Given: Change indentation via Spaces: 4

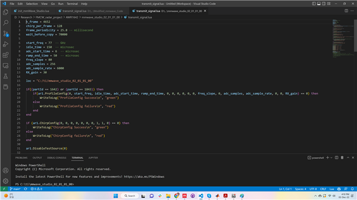Looking at the screenshot, I should point(301,189).
